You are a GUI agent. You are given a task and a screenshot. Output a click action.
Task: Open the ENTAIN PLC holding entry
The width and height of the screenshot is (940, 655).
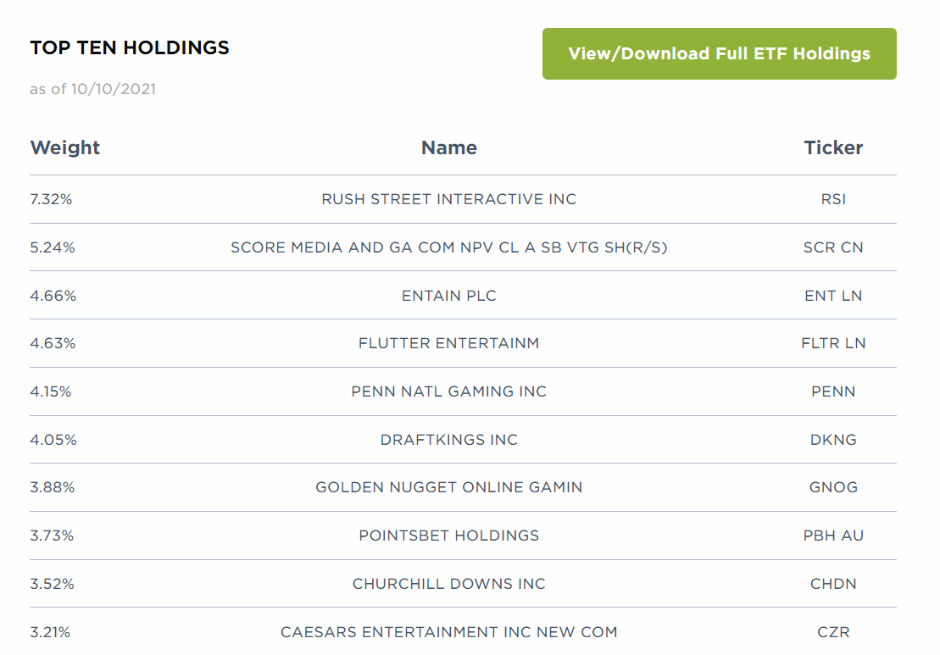(448, 295)
